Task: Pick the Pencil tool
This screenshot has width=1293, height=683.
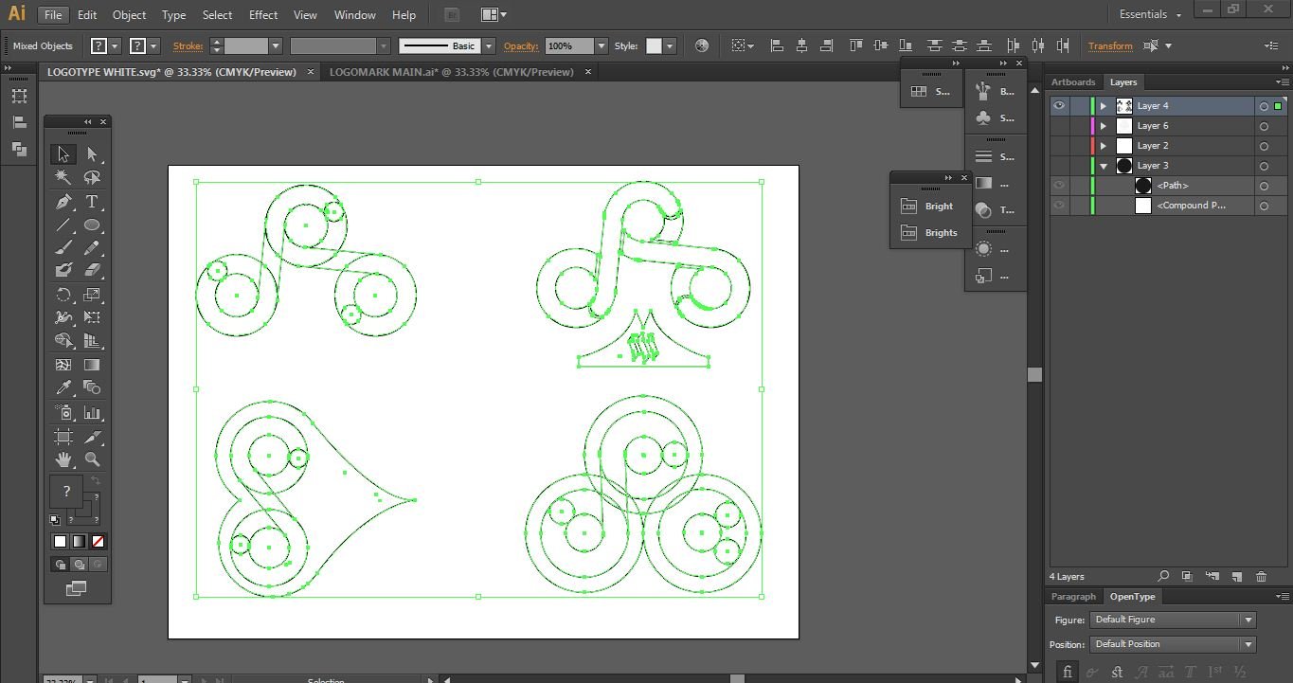Action: coord(92,248)
